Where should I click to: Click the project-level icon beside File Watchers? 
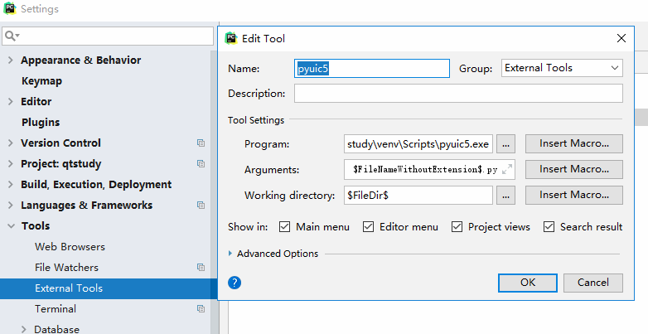tap(201, 268)
